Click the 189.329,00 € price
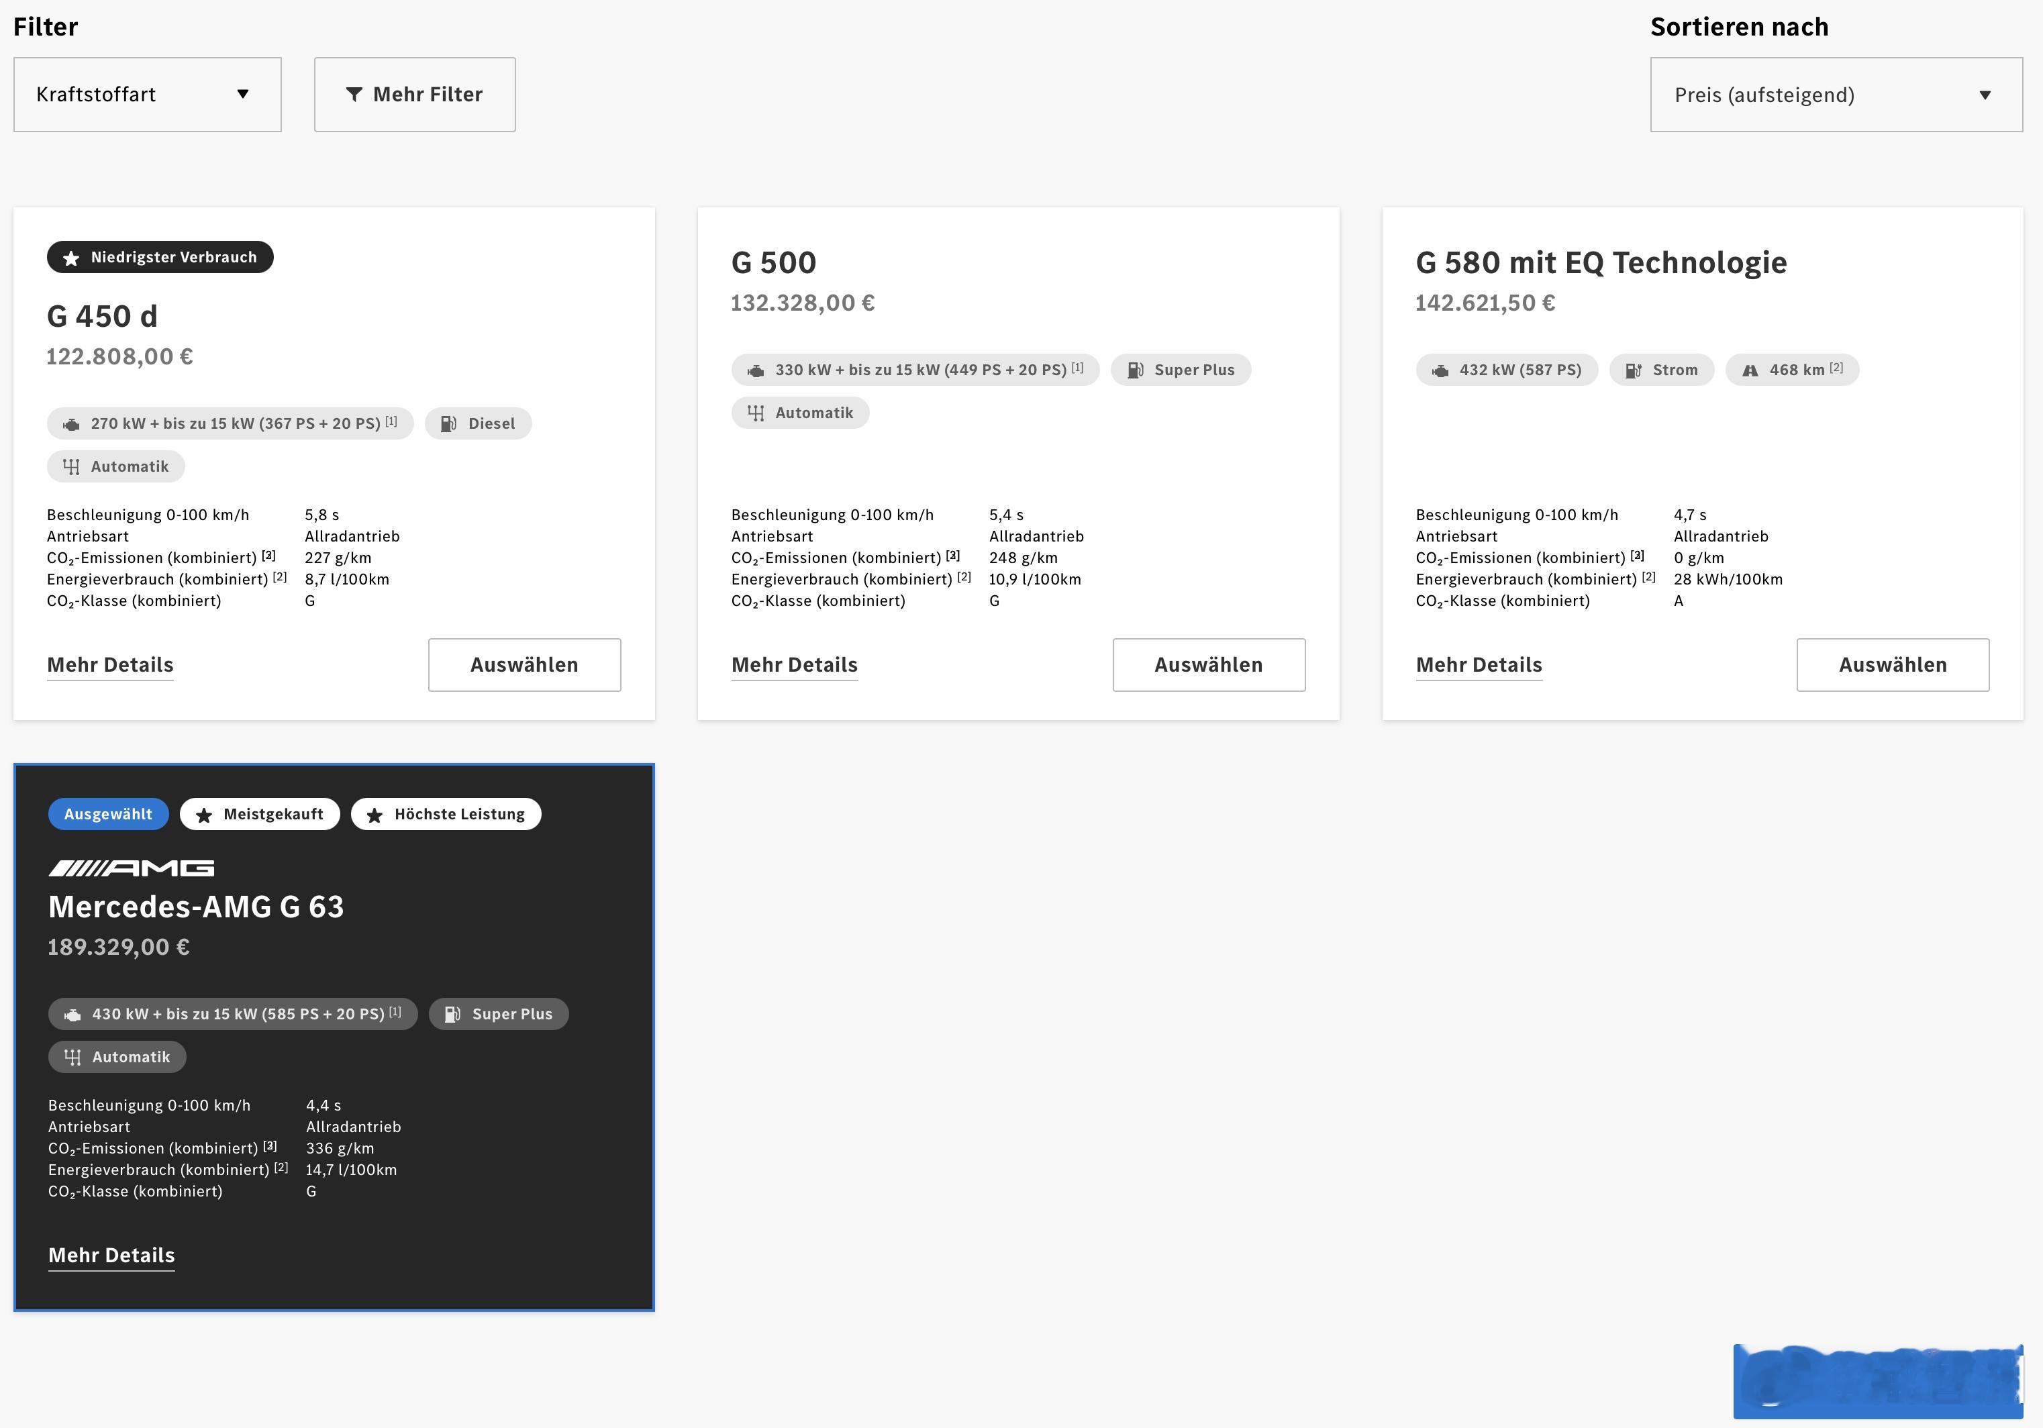Image resolution: width=2043 pixels, height=1428 pixels. click(118, 948)
